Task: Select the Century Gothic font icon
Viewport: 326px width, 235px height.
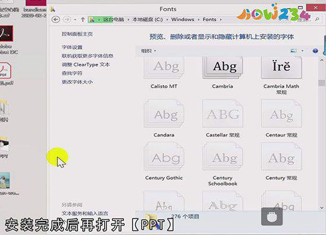Action: [x=164, y=157]
